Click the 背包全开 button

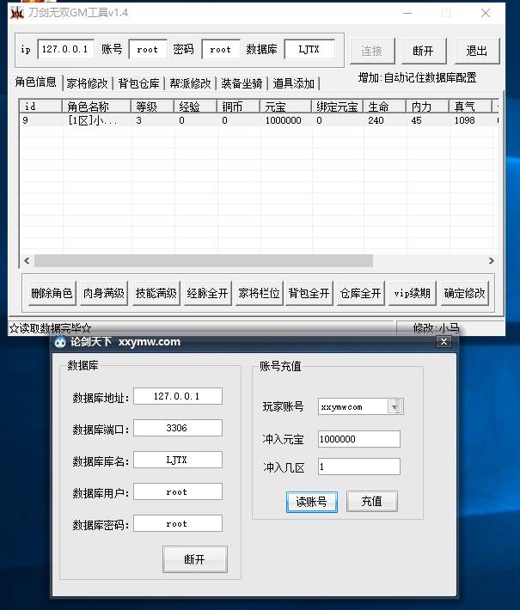coord(309,293)
